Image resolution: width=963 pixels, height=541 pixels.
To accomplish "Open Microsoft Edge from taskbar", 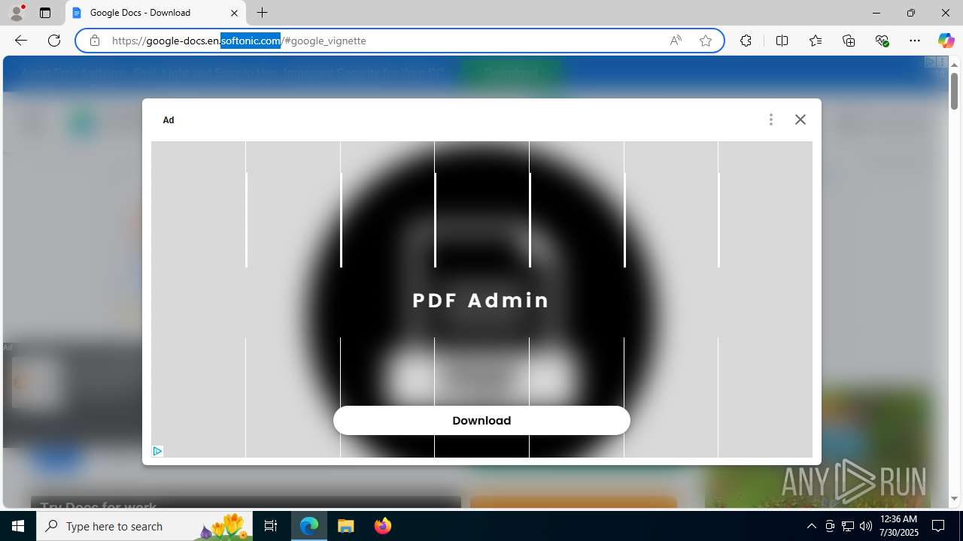I will coord(309,526).
